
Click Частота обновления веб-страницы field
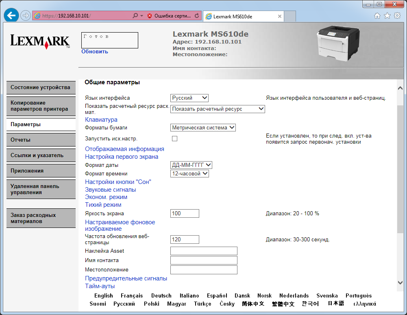coord(185,239)
